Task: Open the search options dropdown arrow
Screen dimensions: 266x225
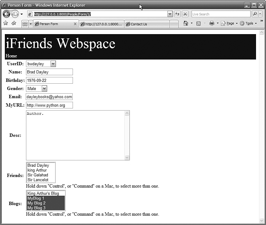Action: 260,14
